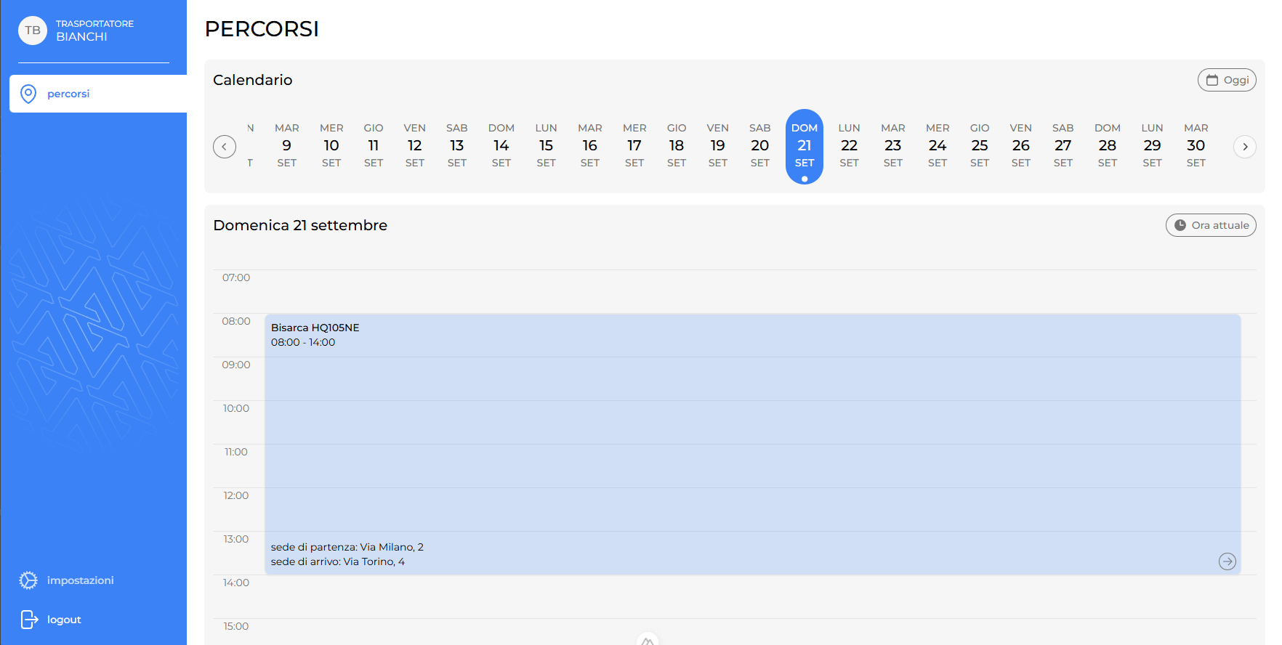Open route details with arrow icon
1282x645 pixels.
(x=1227, y=561)
